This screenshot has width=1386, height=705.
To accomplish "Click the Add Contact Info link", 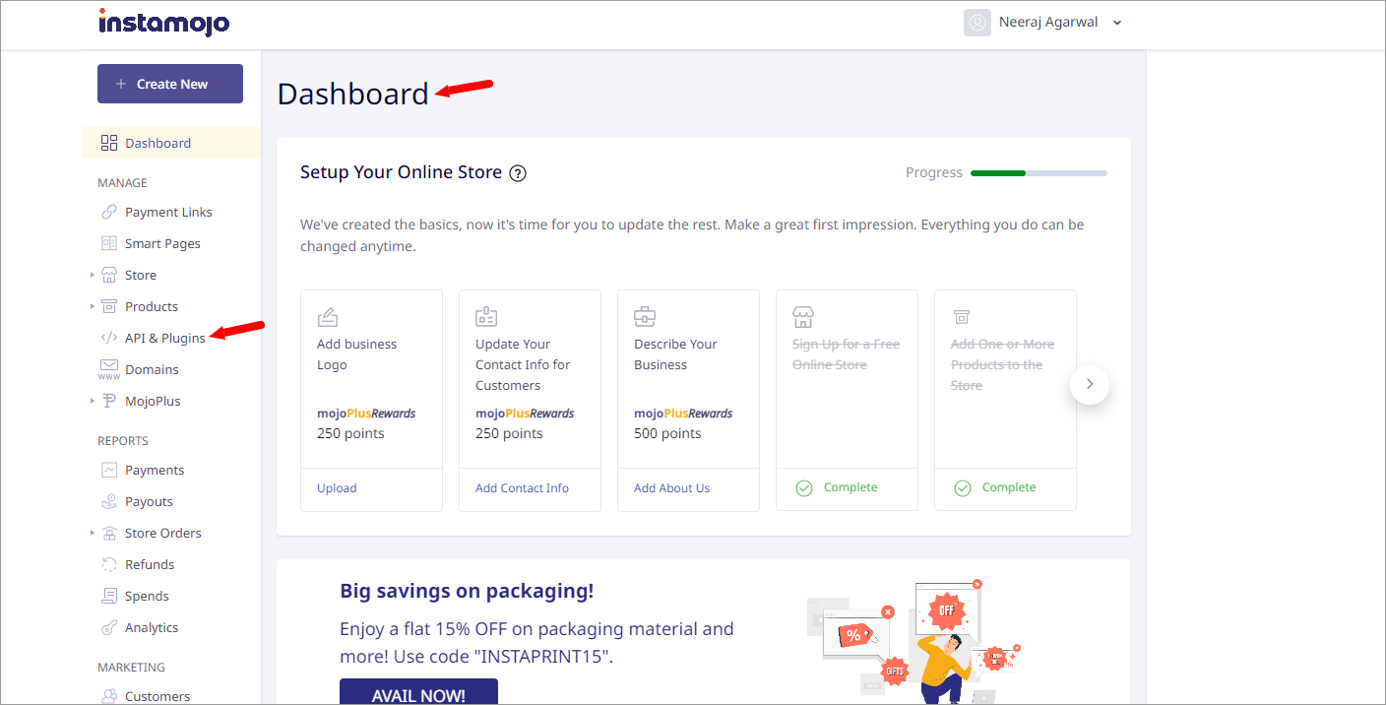I will click(x=522, y=488).
